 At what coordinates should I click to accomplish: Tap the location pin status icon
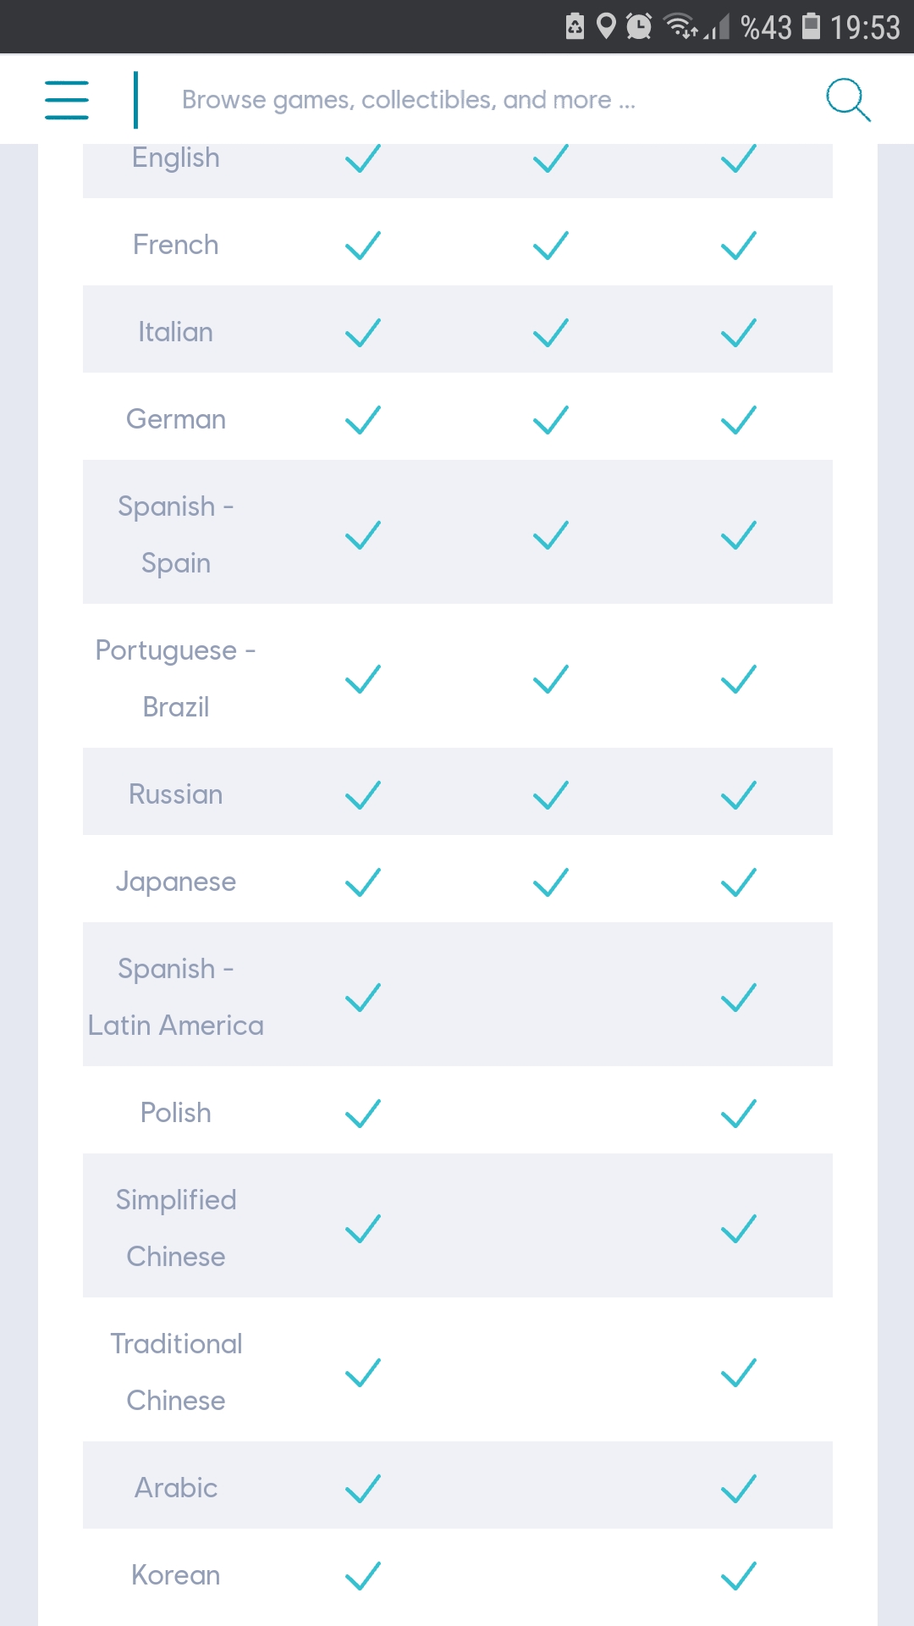coord(606,26)
